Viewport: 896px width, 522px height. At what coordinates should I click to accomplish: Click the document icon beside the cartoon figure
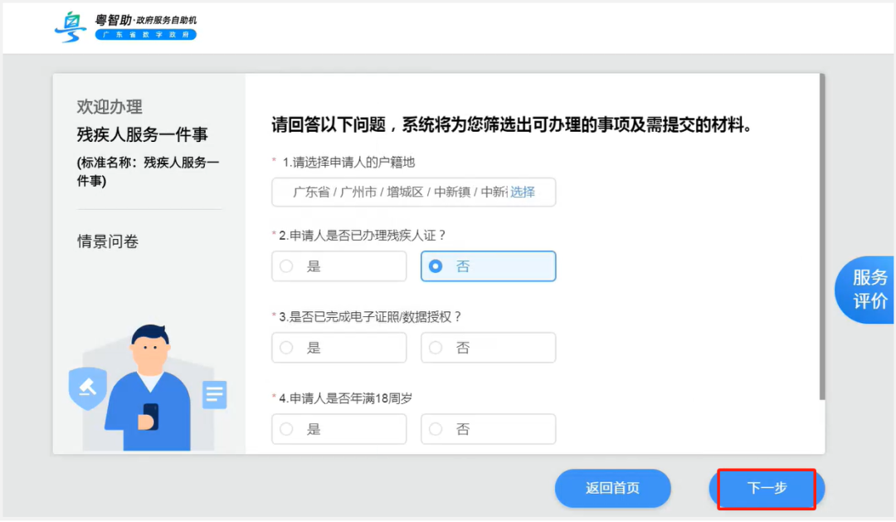coord(214,396)
